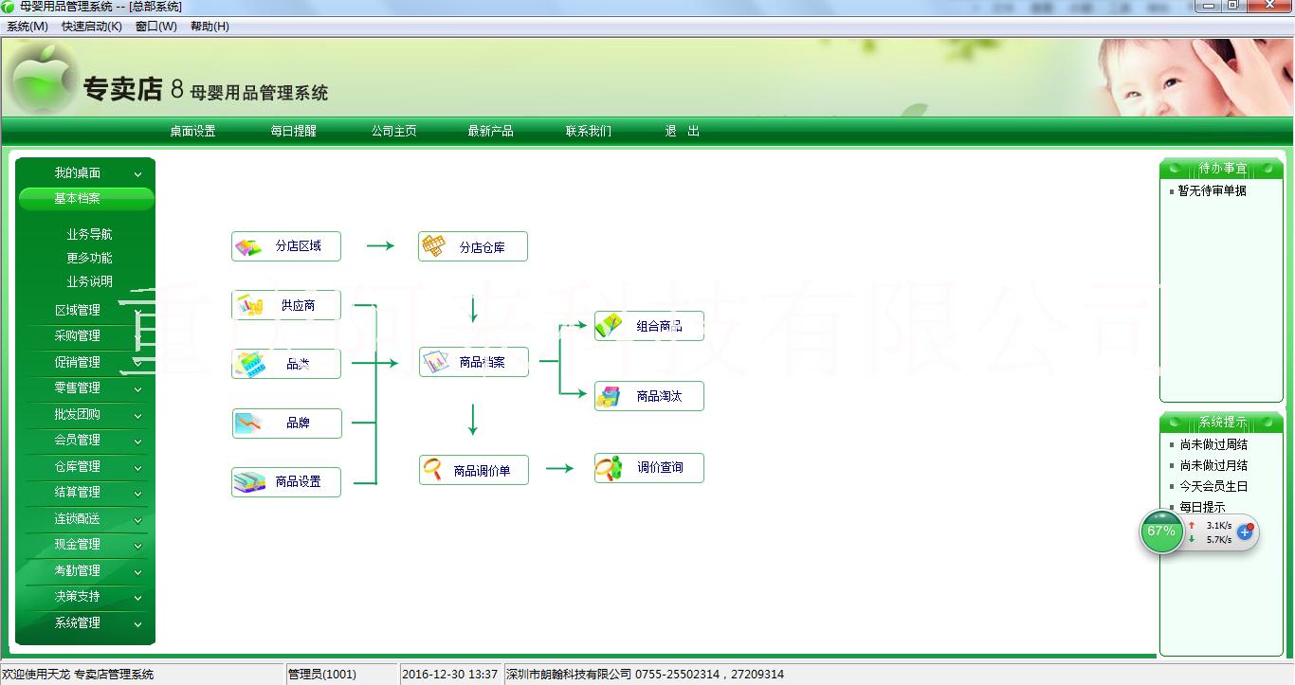The image size is (1295, 685).
Task: Expand the 现金管理 sidebar section
Action: (x=85, y=544)
